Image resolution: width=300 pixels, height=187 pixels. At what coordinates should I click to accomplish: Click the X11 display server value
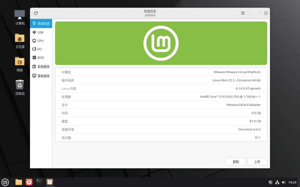(x=257, y=138)
